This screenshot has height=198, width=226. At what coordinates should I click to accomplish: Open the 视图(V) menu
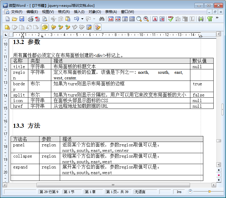[x=48, y=12]
